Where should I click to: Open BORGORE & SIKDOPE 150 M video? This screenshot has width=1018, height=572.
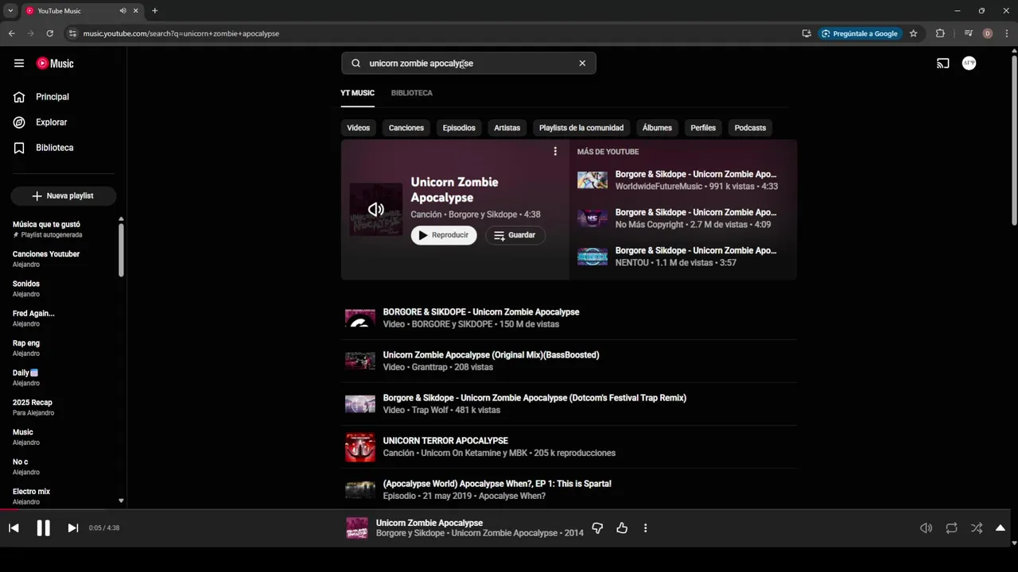(x=569, y=319)
